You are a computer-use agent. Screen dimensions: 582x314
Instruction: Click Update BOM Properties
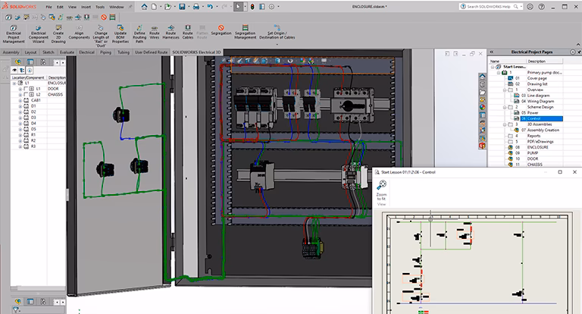120,34
